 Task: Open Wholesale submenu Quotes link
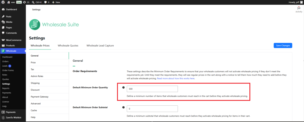click(5, 79)
